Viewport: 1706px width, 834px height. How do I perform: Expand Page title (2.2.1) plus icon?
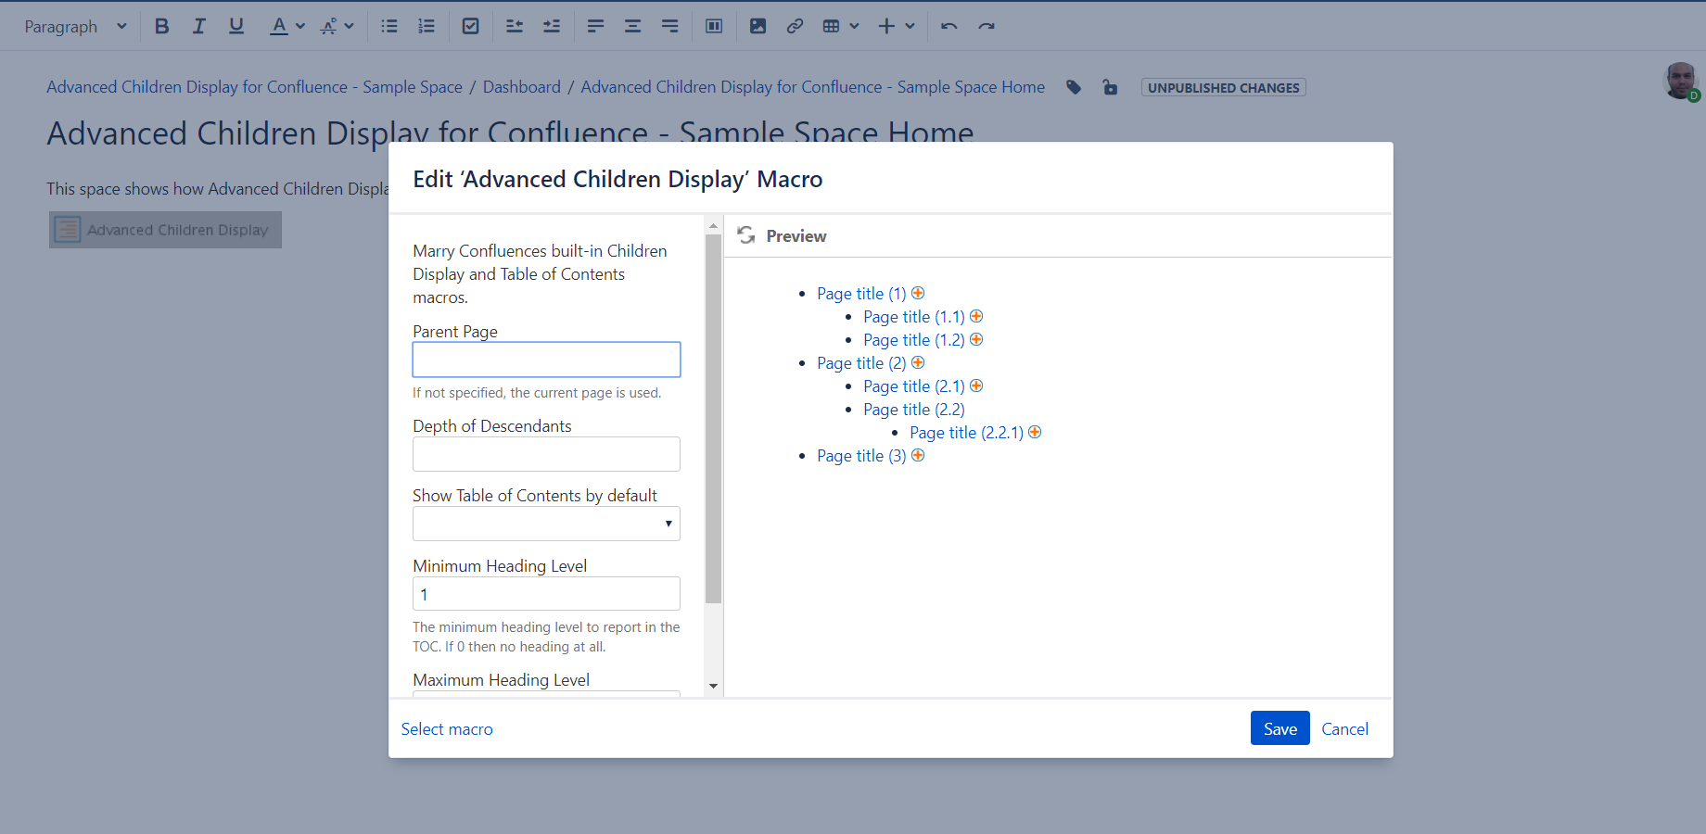click(x=1035, y=432)
